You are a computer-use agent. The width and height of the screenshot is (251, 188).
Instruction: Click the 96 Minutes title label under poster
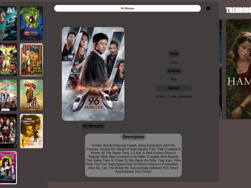click(x=93, y=126)
